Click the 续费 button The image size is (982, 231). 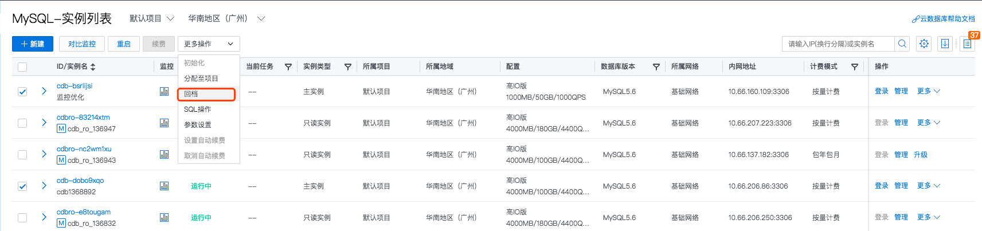[159, 44]
